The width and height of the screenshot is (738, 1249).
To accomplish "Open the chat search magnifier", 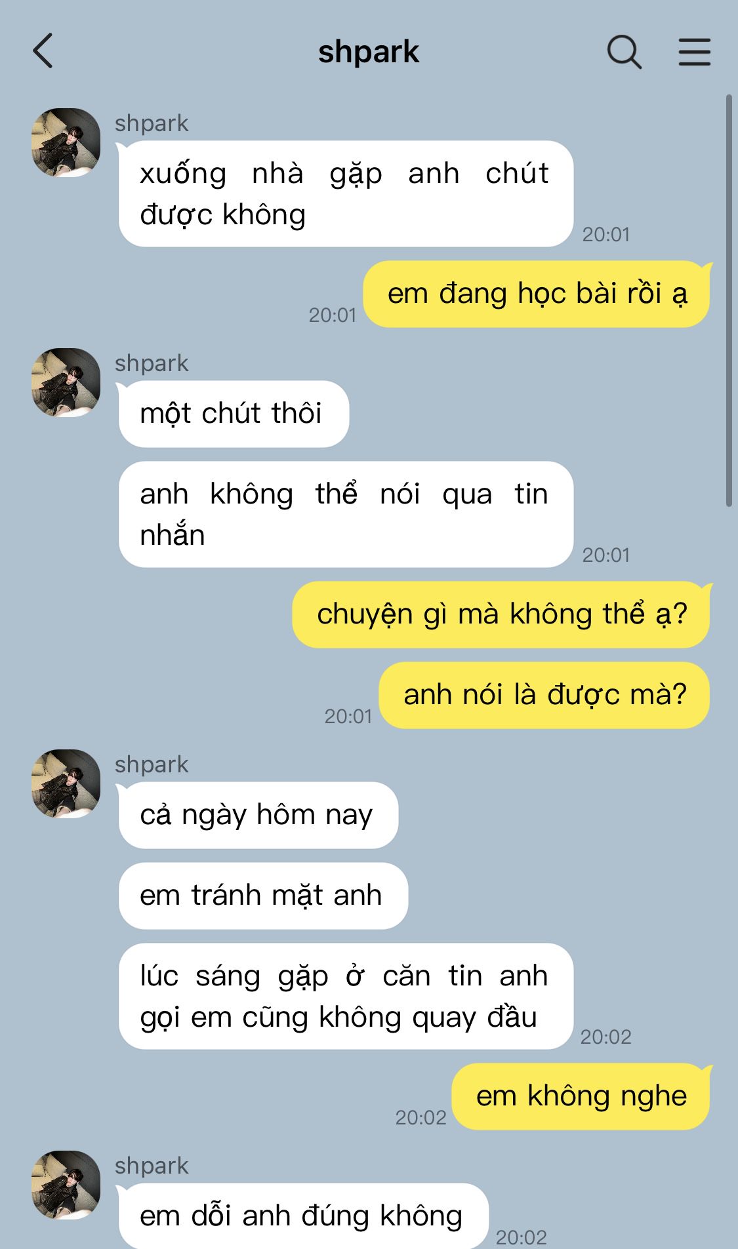I will coord(624,52).
